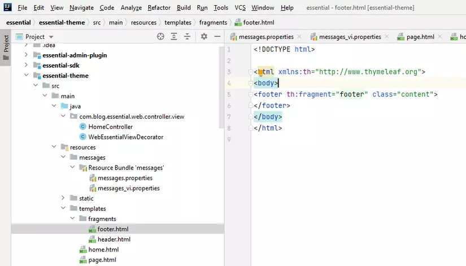Viewport: 466px width, 266px height.
Task: Expand the static folder
Action: point(63,198)
